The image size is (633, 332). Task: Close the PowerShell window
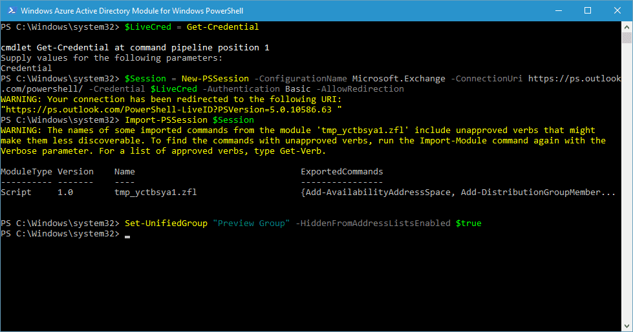[x=617, y=11]
